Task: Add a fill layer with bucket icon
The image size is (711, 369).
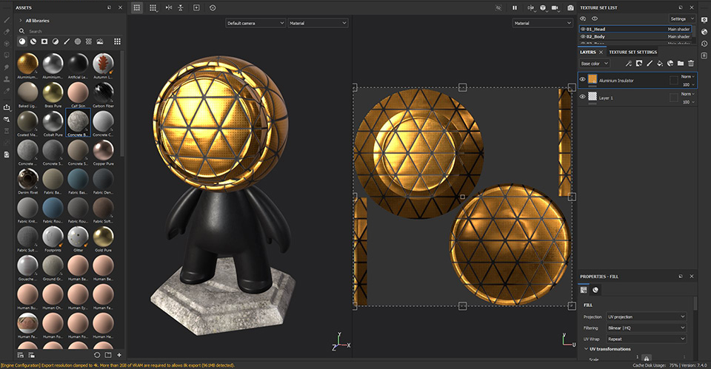Action: click(660, 64)
